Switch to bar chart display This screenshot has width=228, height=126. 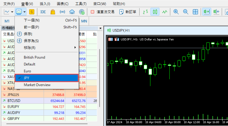click(145, 12)
